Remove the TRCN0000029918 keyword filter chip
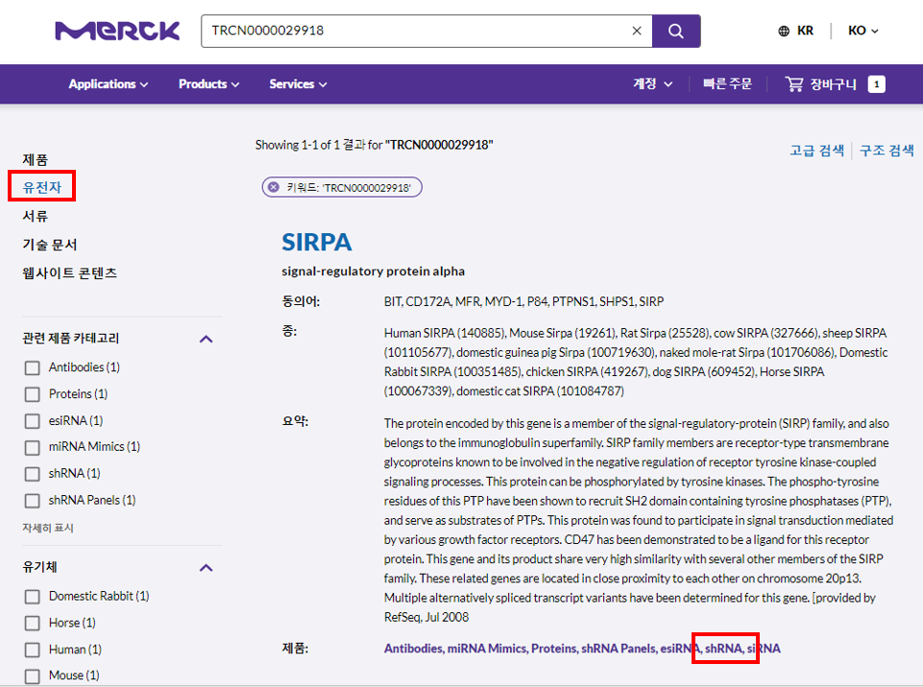This screenshot has width=923, height=687. pos(274,187)
